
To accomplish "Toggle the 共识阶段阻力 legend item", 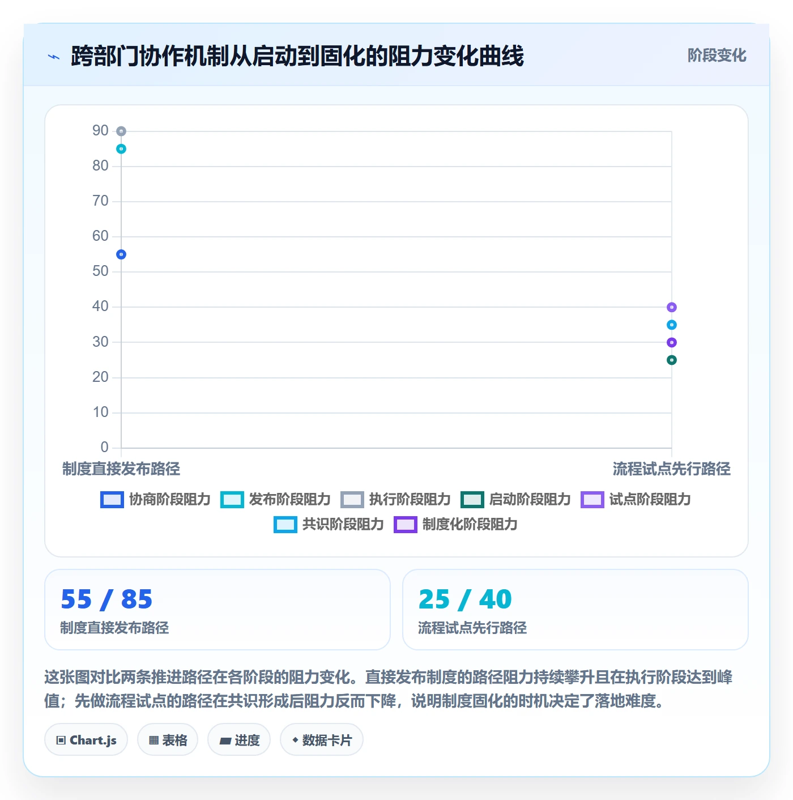I will coord(329,525).
